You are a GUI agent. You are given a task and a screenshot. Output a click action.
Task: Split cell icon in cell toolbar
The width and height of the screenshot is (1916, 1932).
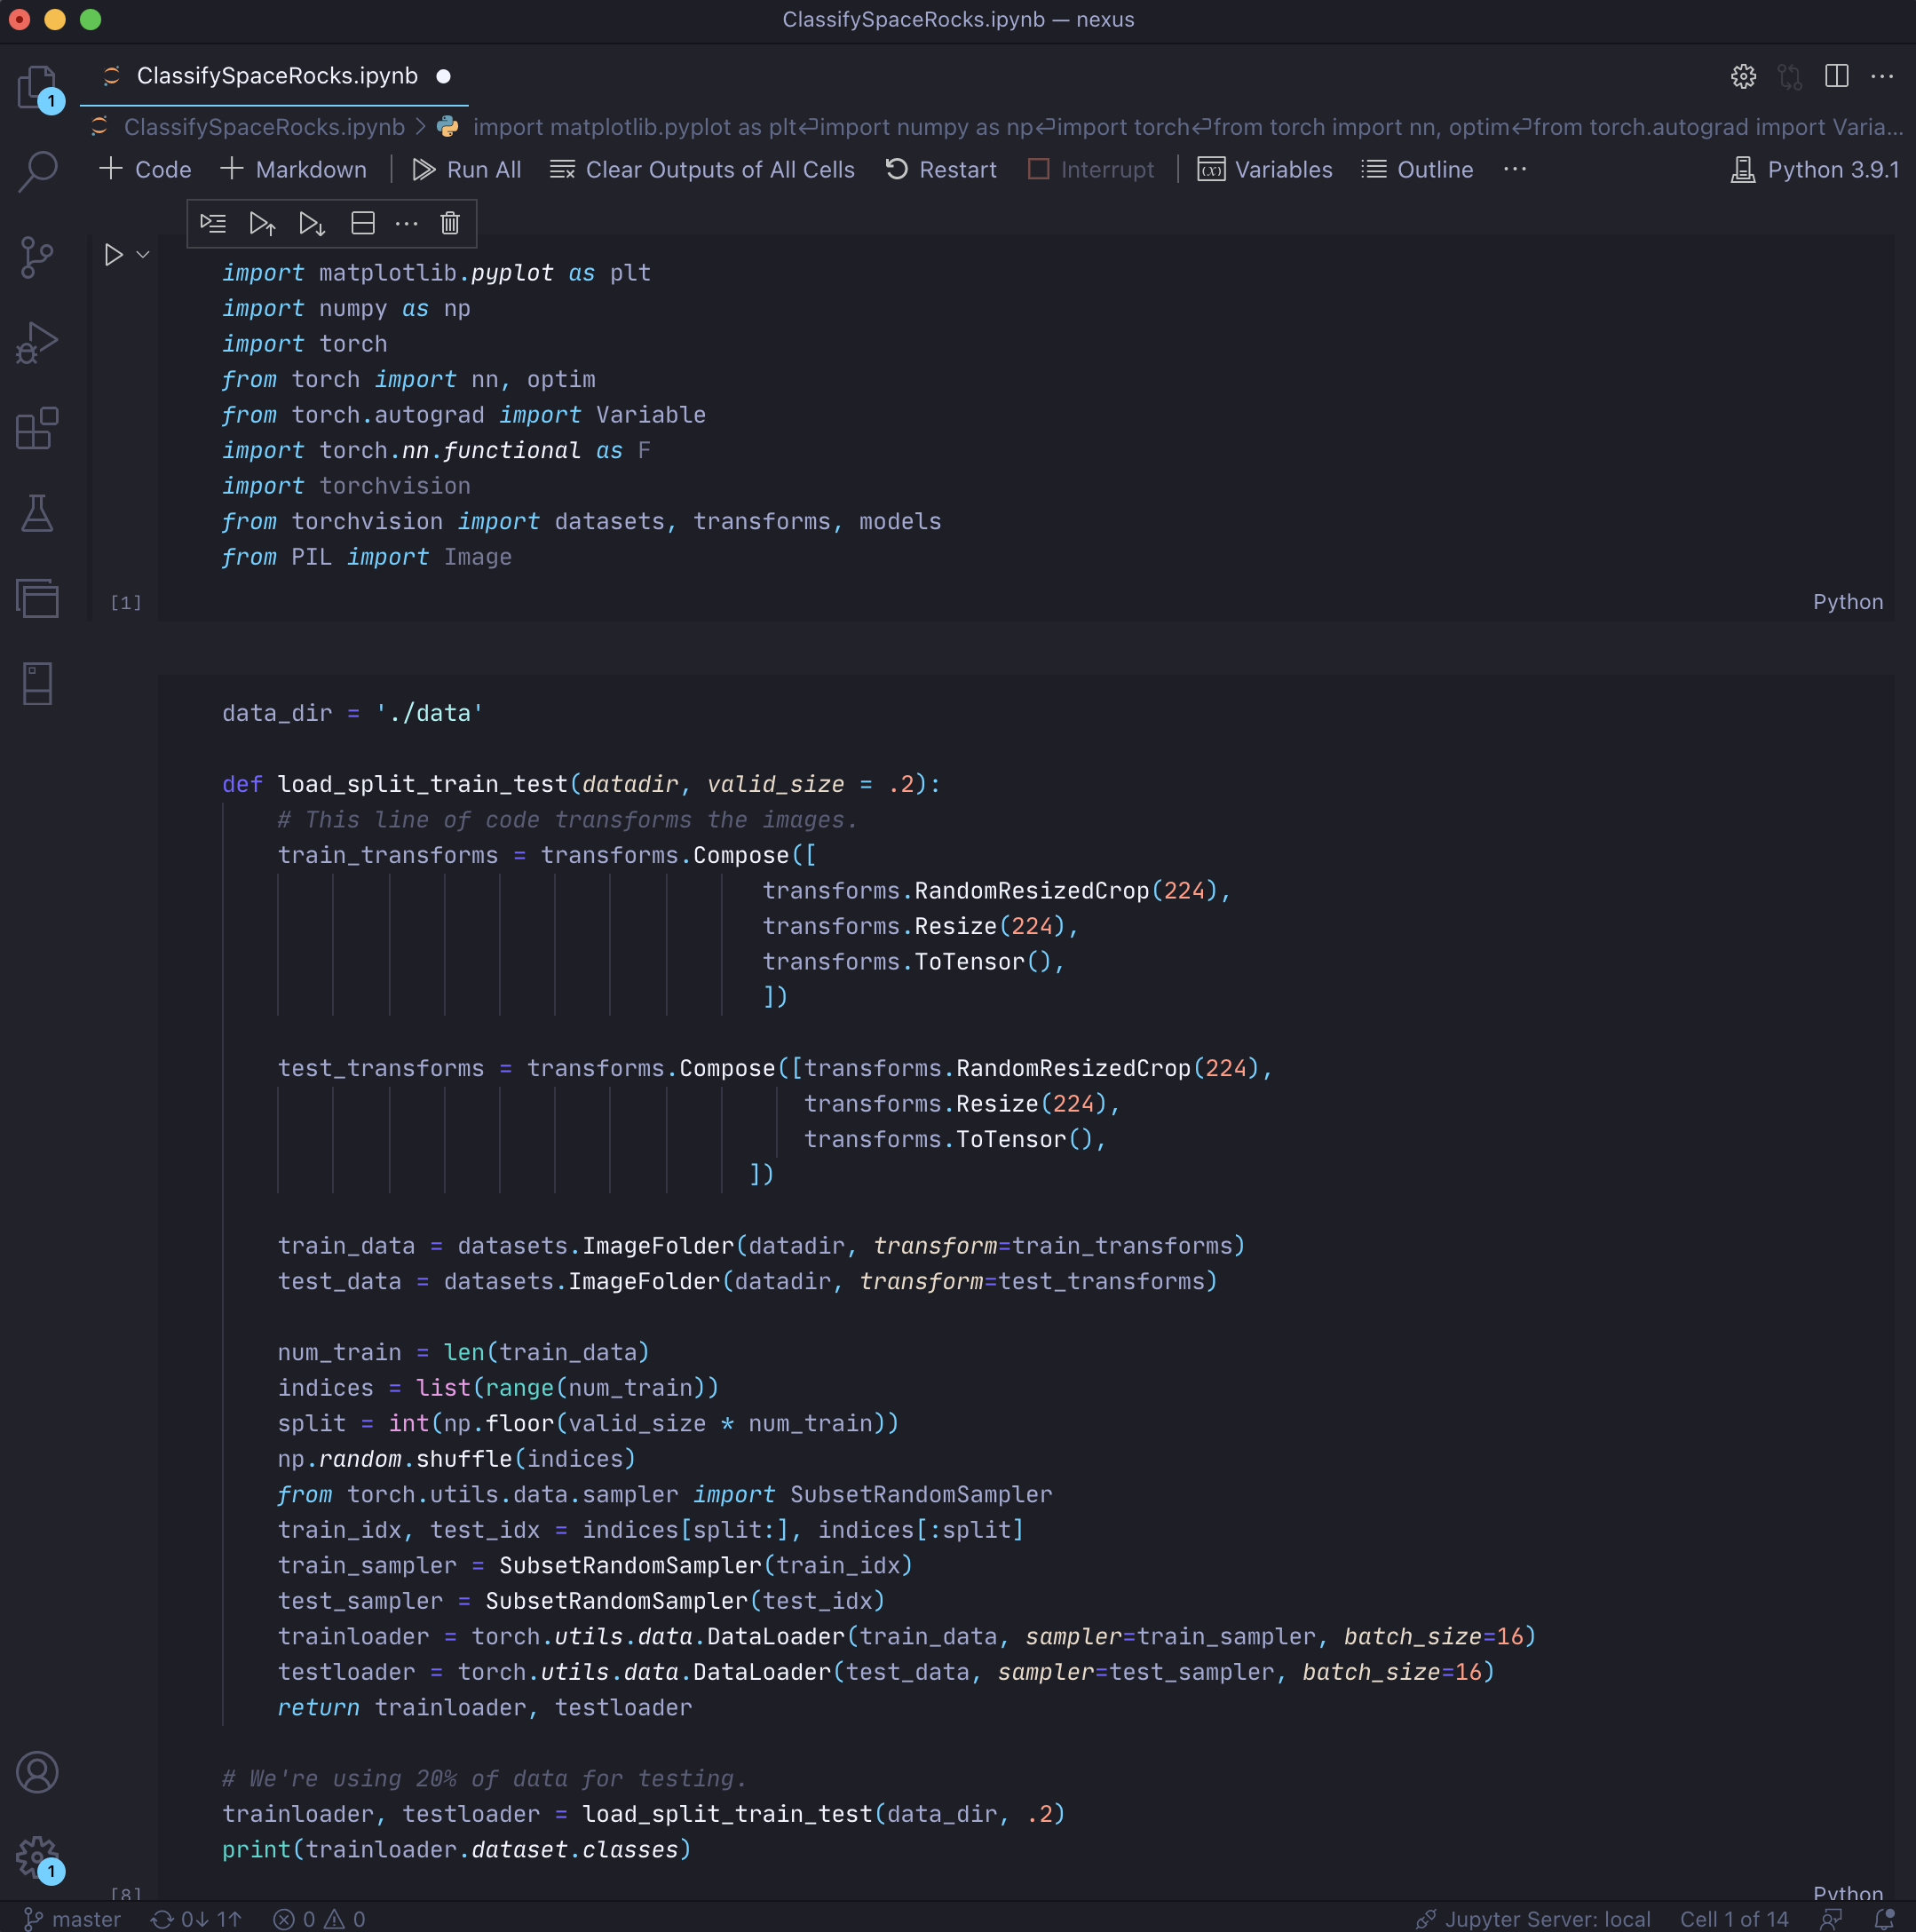362,223
